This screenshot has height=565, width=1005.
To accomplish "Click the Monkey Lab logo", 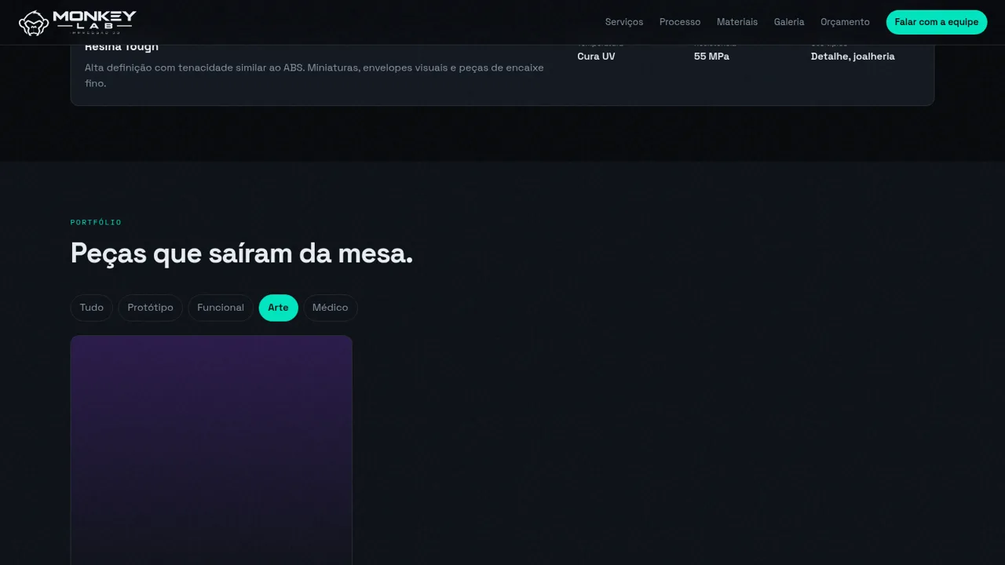I will tap(77, 22).
